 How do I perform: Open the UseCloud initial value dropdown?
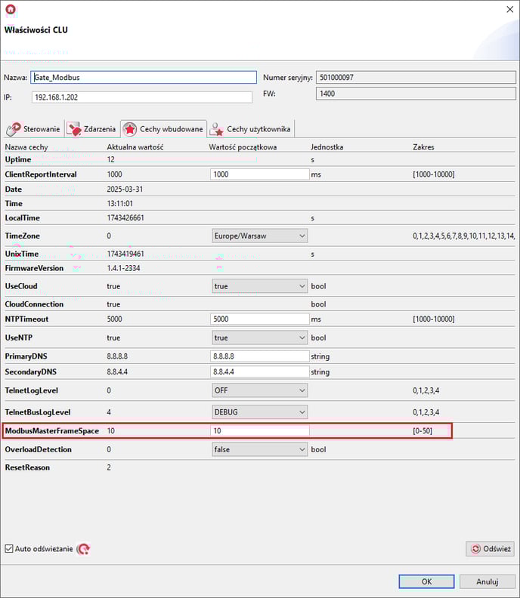pos(259,286)
